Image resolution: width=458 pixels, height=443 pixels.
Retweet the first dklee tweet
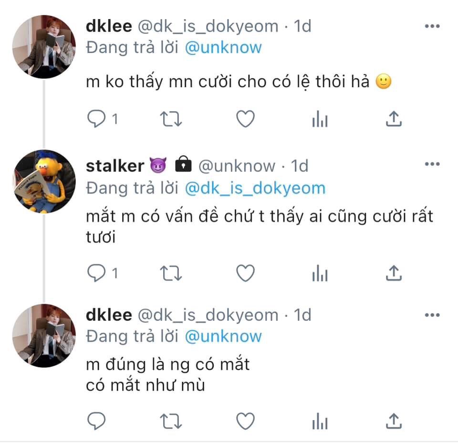[171, 119]
